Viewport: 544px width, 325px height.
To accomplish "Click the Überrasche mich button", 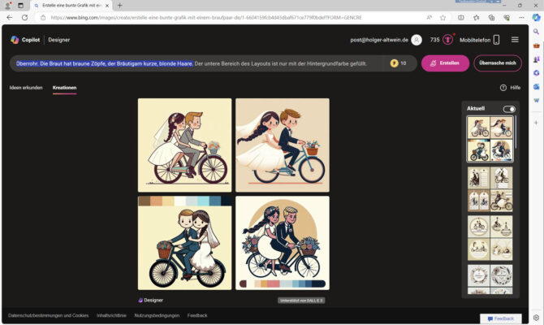I will coord(498,63).
